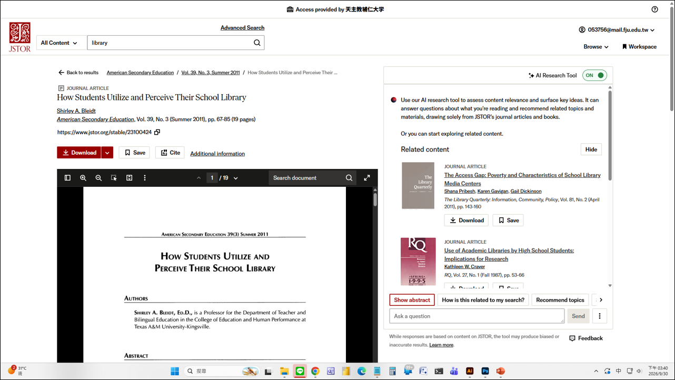Image resolution: width=675 pixels, height=380 pixels.
Task: Save The Access Gap article
Action: [x=508, y=220]
